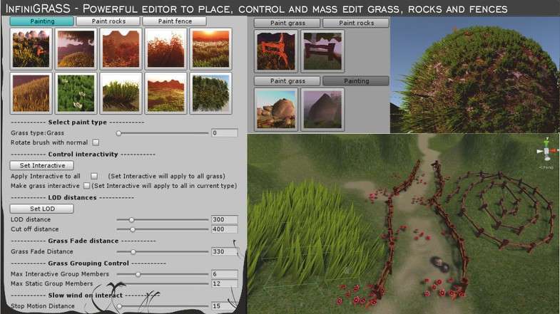Enable Make grass interactive checkbox
This screenshot has width=560, height=314.
[86, 186]
